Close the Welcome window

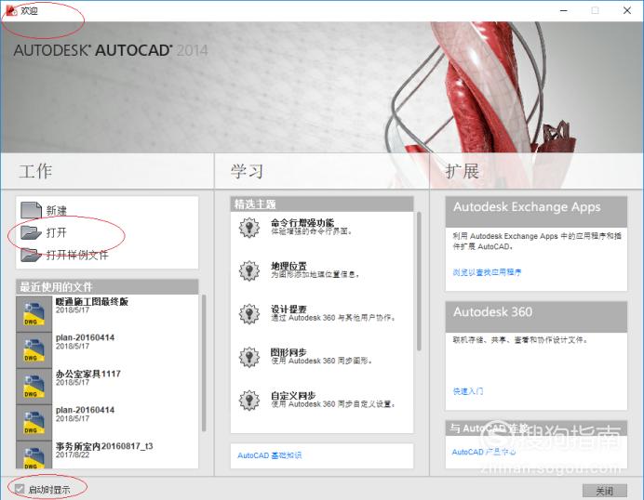click(x=627, y=10)
